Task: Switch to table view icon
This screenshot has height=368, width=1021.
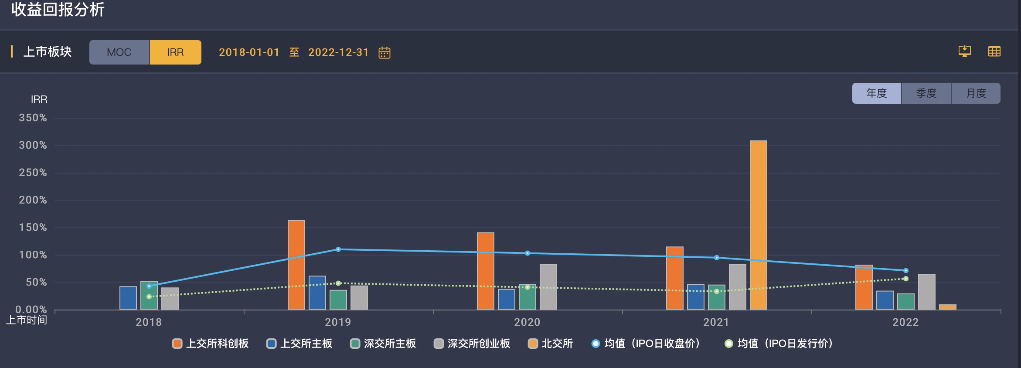Action: point(994,51)
